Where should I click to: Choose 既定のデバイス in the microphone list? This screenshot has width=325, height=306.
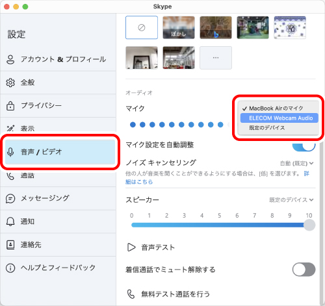click(x=279, y=128)
